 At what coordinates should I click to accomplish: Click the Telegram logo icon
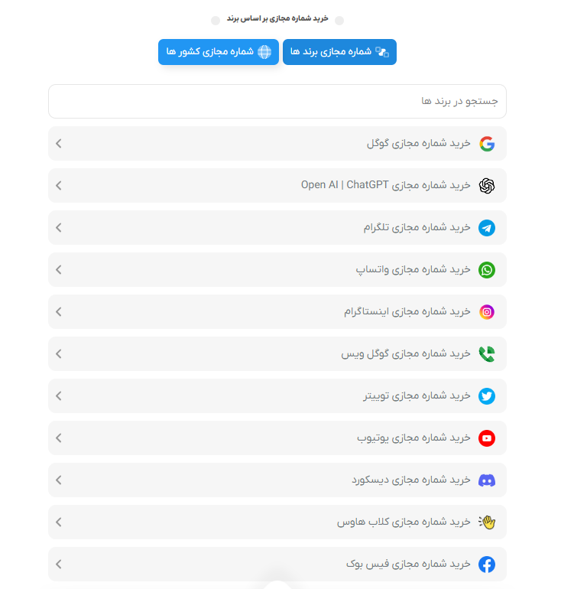487,228
